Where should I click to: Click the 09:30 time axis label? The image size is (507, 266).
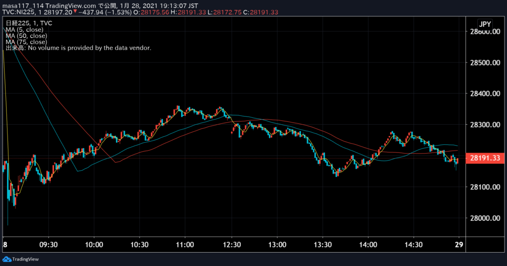click(49, 245)
